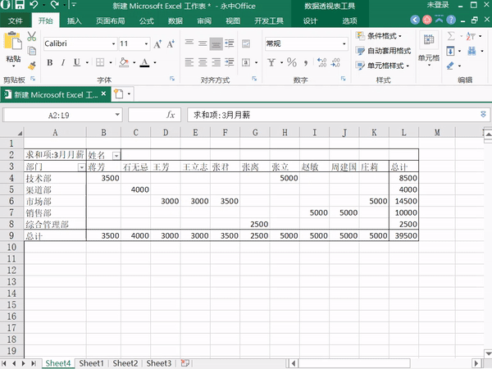The image size is (492, 369).
Task: Toggle Bold formatting
Action: tap(49, 62)
